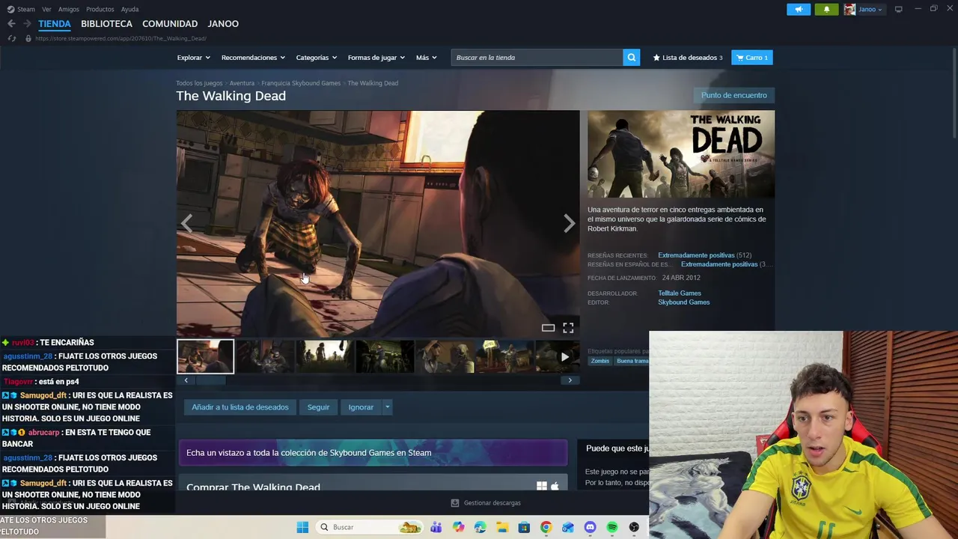The height and width of the screenshot is (539, 958).
Task: Click the store search magnifier button
Action: [x=632, y=58]
